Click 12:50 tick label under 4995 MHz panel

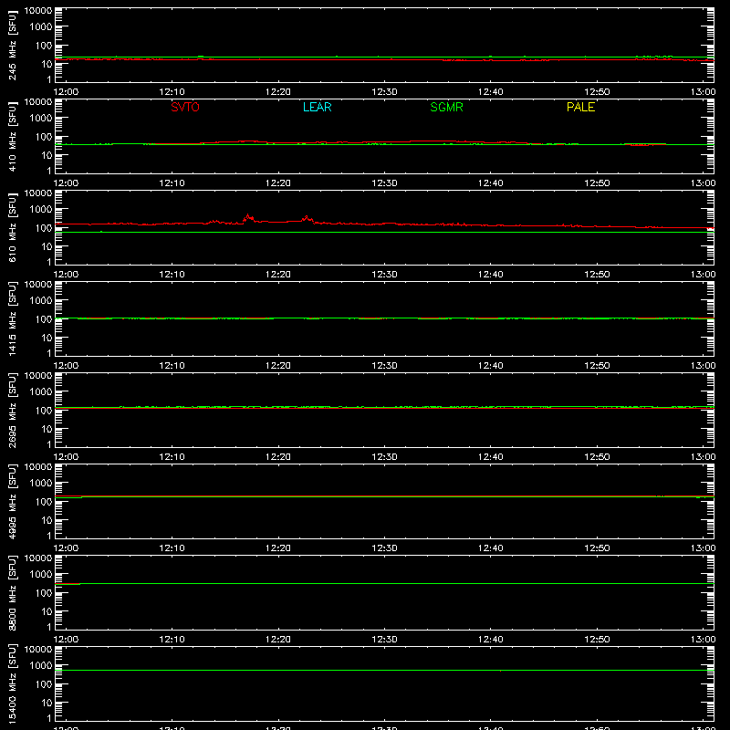597,548
